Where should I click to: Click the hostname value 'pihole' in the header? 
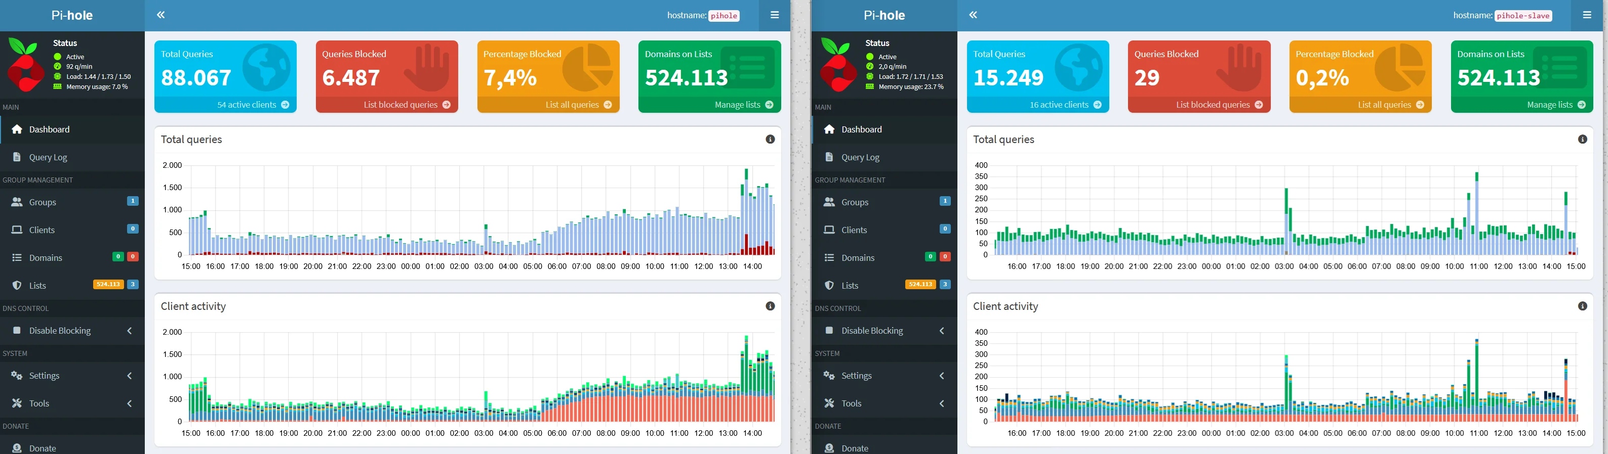724,16
